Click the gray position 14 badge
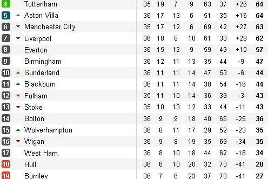The height and width of the screenshot is (179, 268). pyautogui.click(x=6, y=119)
